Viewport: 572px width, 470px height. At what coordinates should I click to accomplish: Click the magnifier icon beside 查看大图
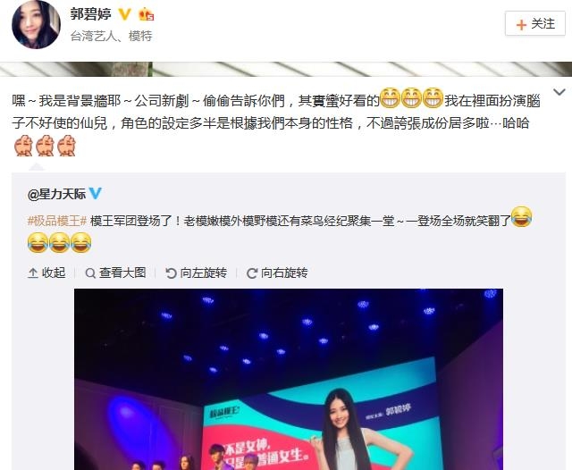point(90,273)
